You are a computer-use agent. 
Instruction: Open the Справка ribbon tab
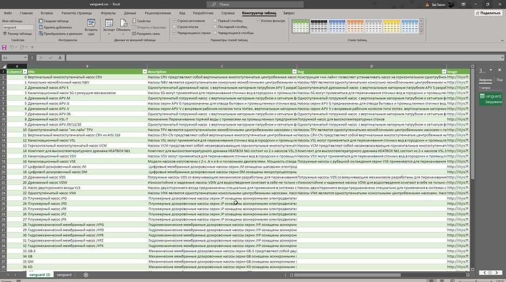[x=228, y=13]
